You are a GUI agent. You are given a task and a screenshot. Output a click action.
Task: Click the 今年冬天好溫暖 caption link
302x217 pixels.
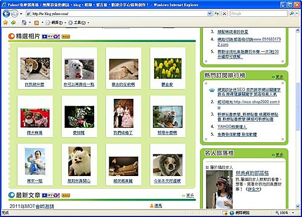tap(167, 181)
